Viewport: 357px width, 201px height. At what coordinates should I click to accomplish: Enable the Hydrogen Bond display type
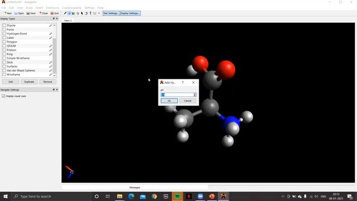click(x=4, y=33)
